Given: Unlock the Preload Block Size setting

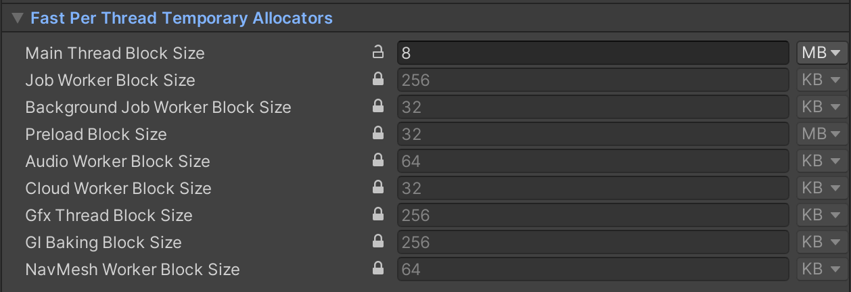Looking at the screenshot, I should tap(378, 134).
